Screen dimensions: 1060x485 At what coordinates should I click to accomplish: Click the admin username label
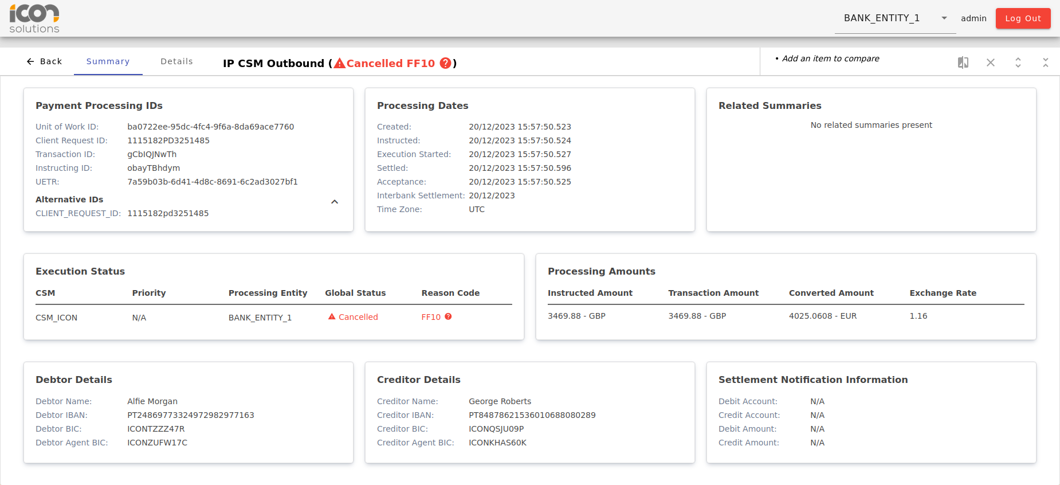coord(973,18)
